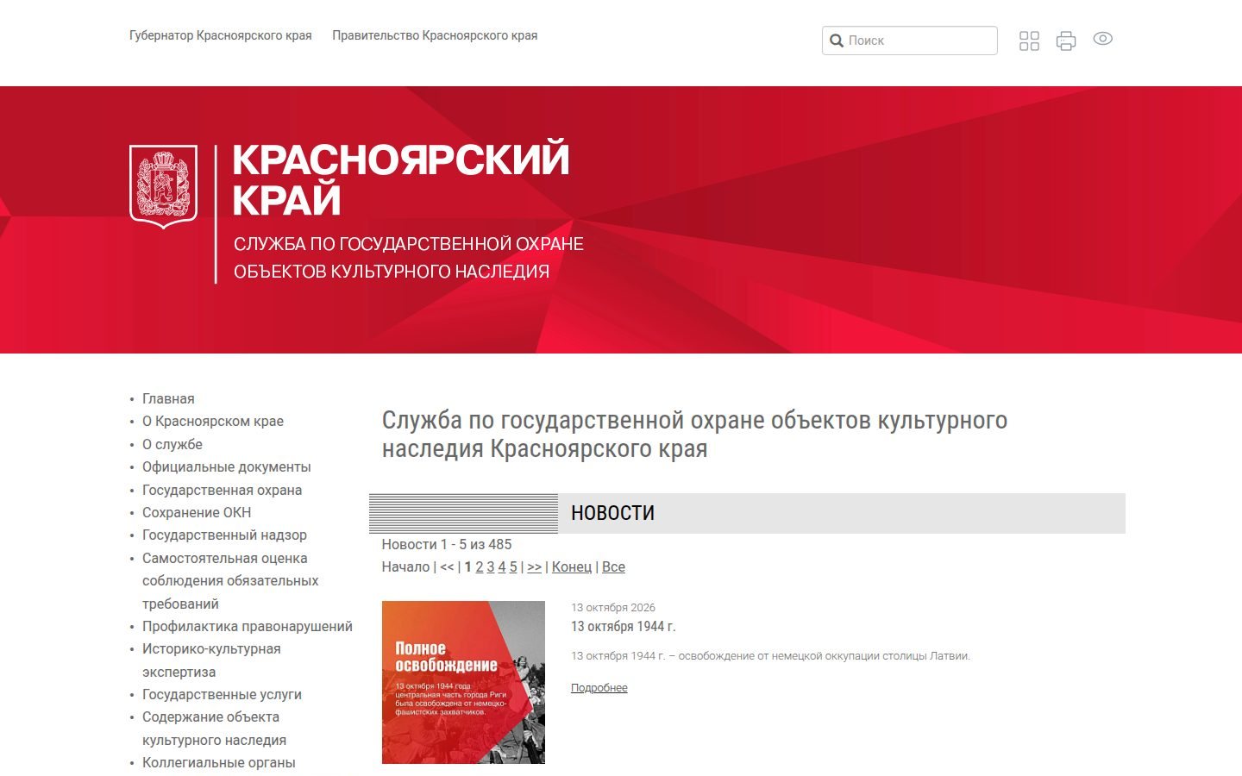The image size is (1242, 776).
Task: Open Самостоятельная оценка соблюдения обязательных требований
Action: pos(230,581)
